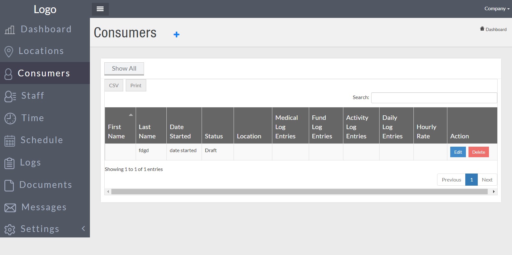Click the Locations map pin icon
This screenshot has width=512, height=255.
coord(9,51)
